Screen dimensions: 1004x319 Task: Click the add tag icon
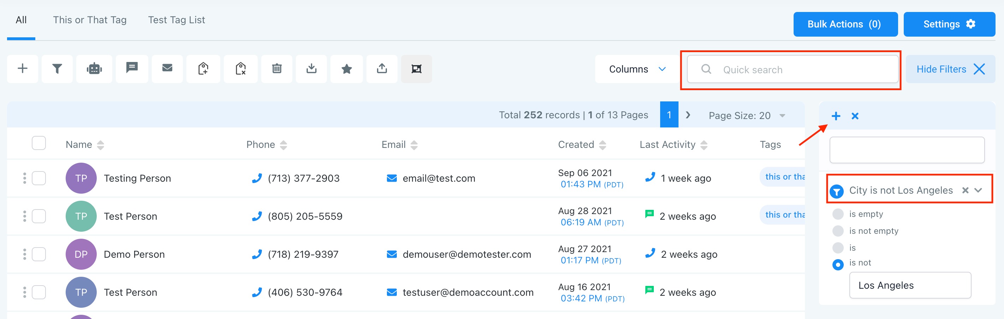click(203, 69)
